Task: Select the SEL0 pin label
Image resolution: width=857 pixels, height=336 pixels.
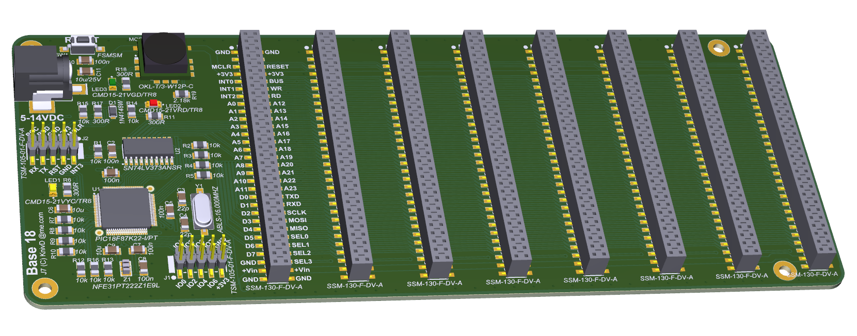Action: click(x=299, y=237)
